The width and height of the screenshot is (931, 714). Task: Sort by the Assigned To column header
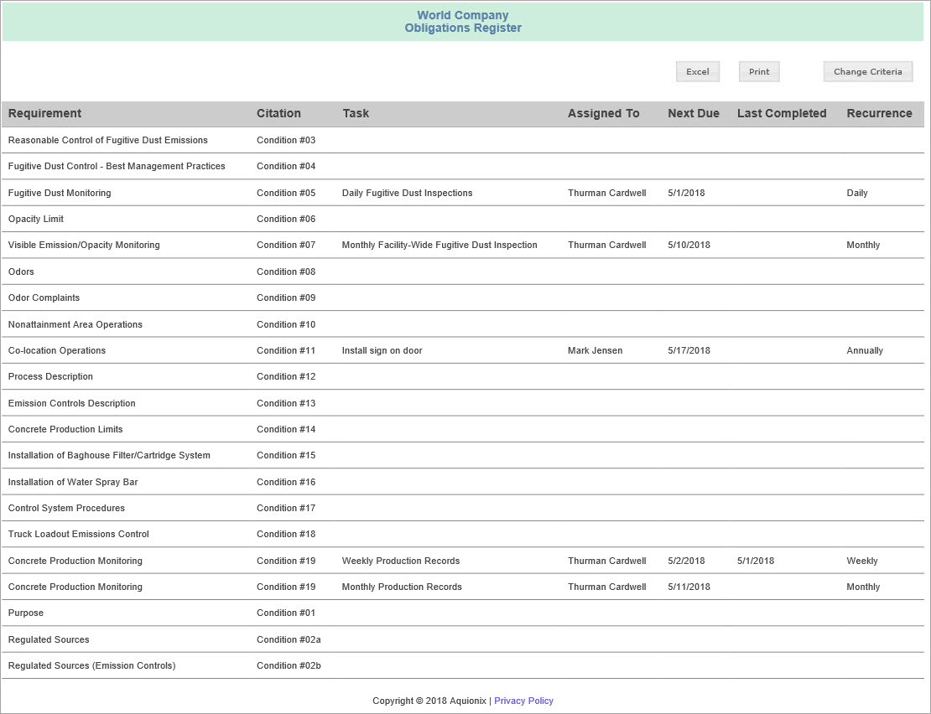click(x=603, y=113)
